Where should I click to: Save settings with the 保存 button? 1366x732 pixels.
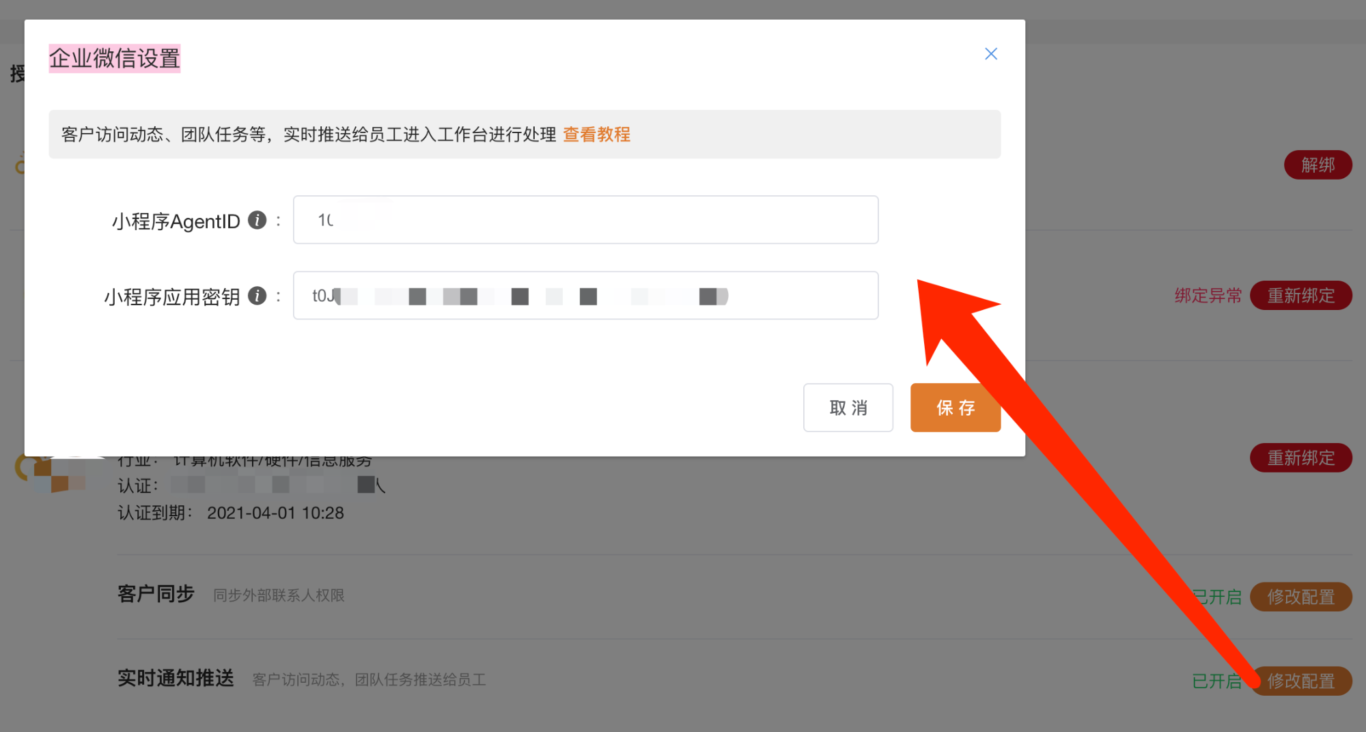coord(955,408)
